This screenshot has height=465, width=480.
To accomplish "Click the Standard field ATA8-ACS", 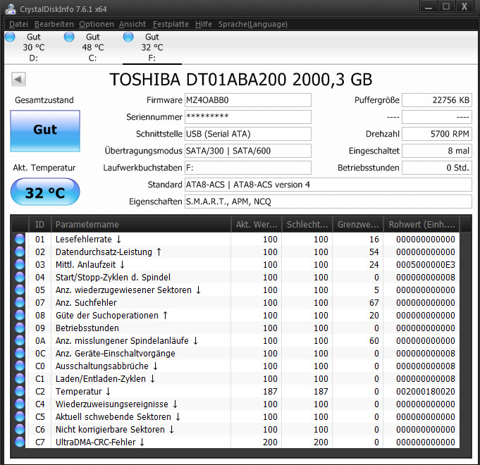I will point(328,185).
